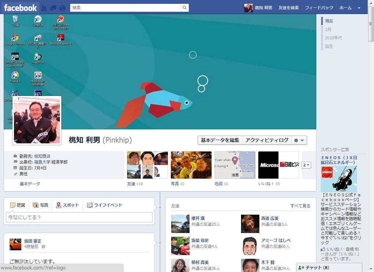The image size is (374, 272).
Task: Open 福島大学 school link
Action: click(x=42, y=162)
